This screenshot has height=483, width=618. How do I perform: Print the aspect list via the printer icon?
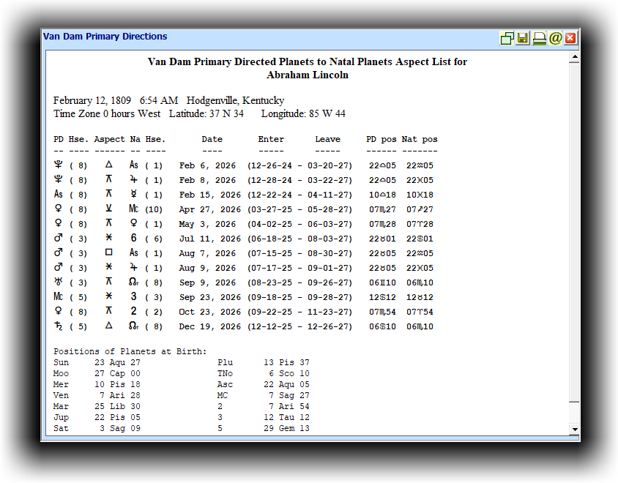tap(539, 38)
